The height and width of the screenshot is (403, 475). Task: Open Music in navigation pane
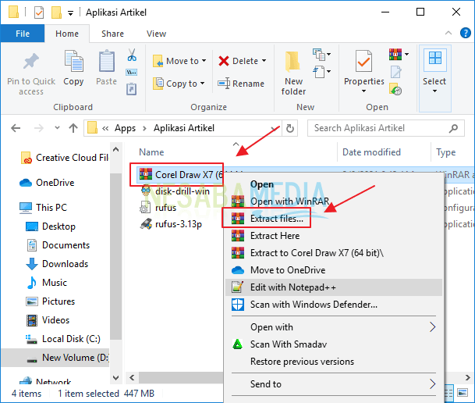coord(47,283)
